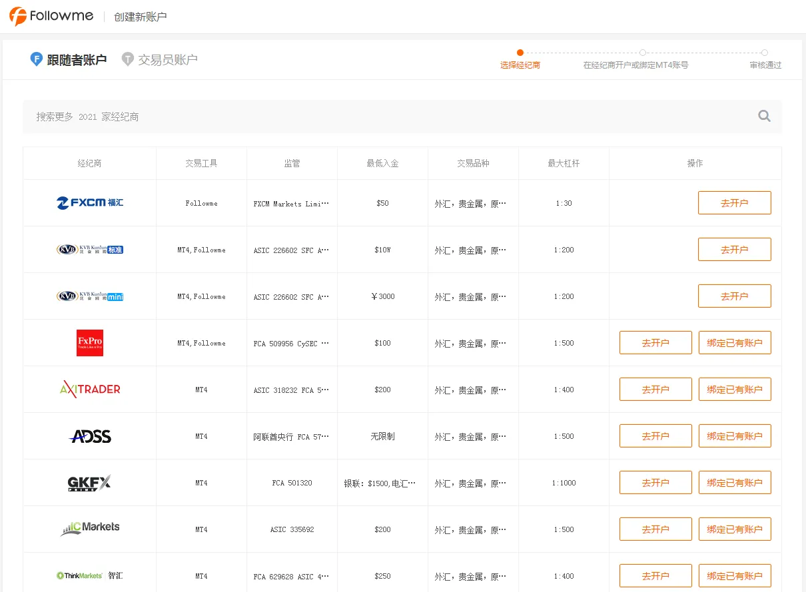Click the 创建新账户 page title
This screenshot has width=806, height=592.
click(x=141, y=17)
